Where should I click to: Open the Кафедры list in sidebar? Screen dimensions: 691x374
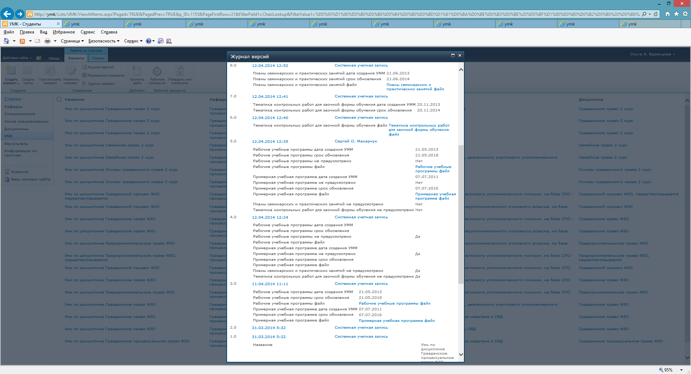click(13, 106)
